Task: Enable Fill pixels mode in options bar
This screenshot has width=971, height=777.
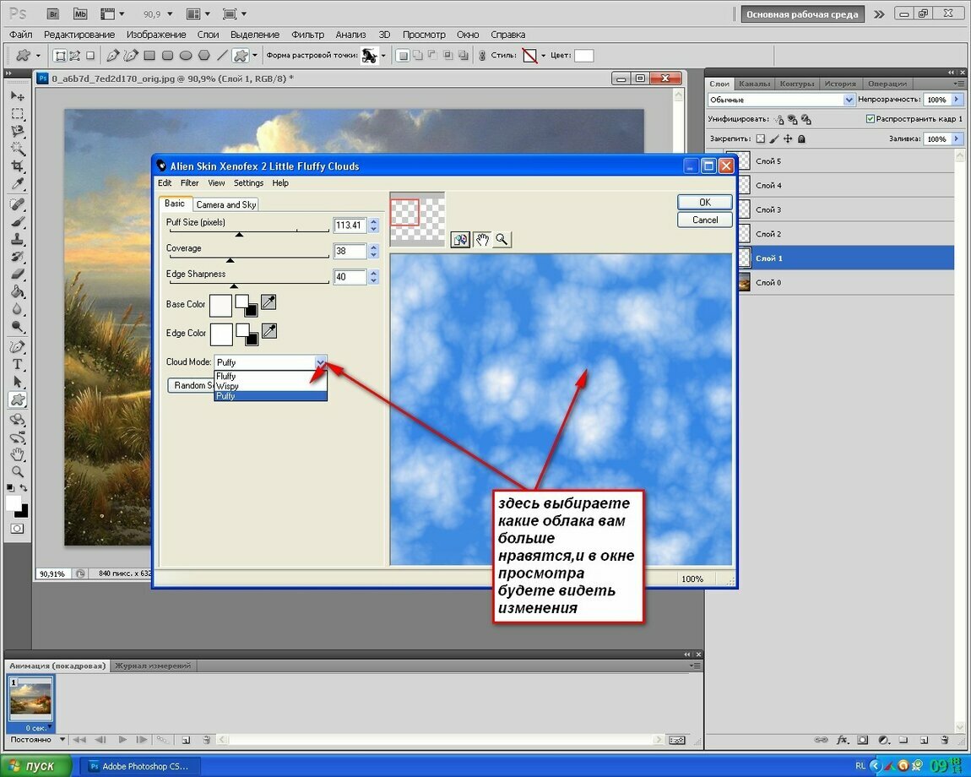Action: tap(90, 56)
